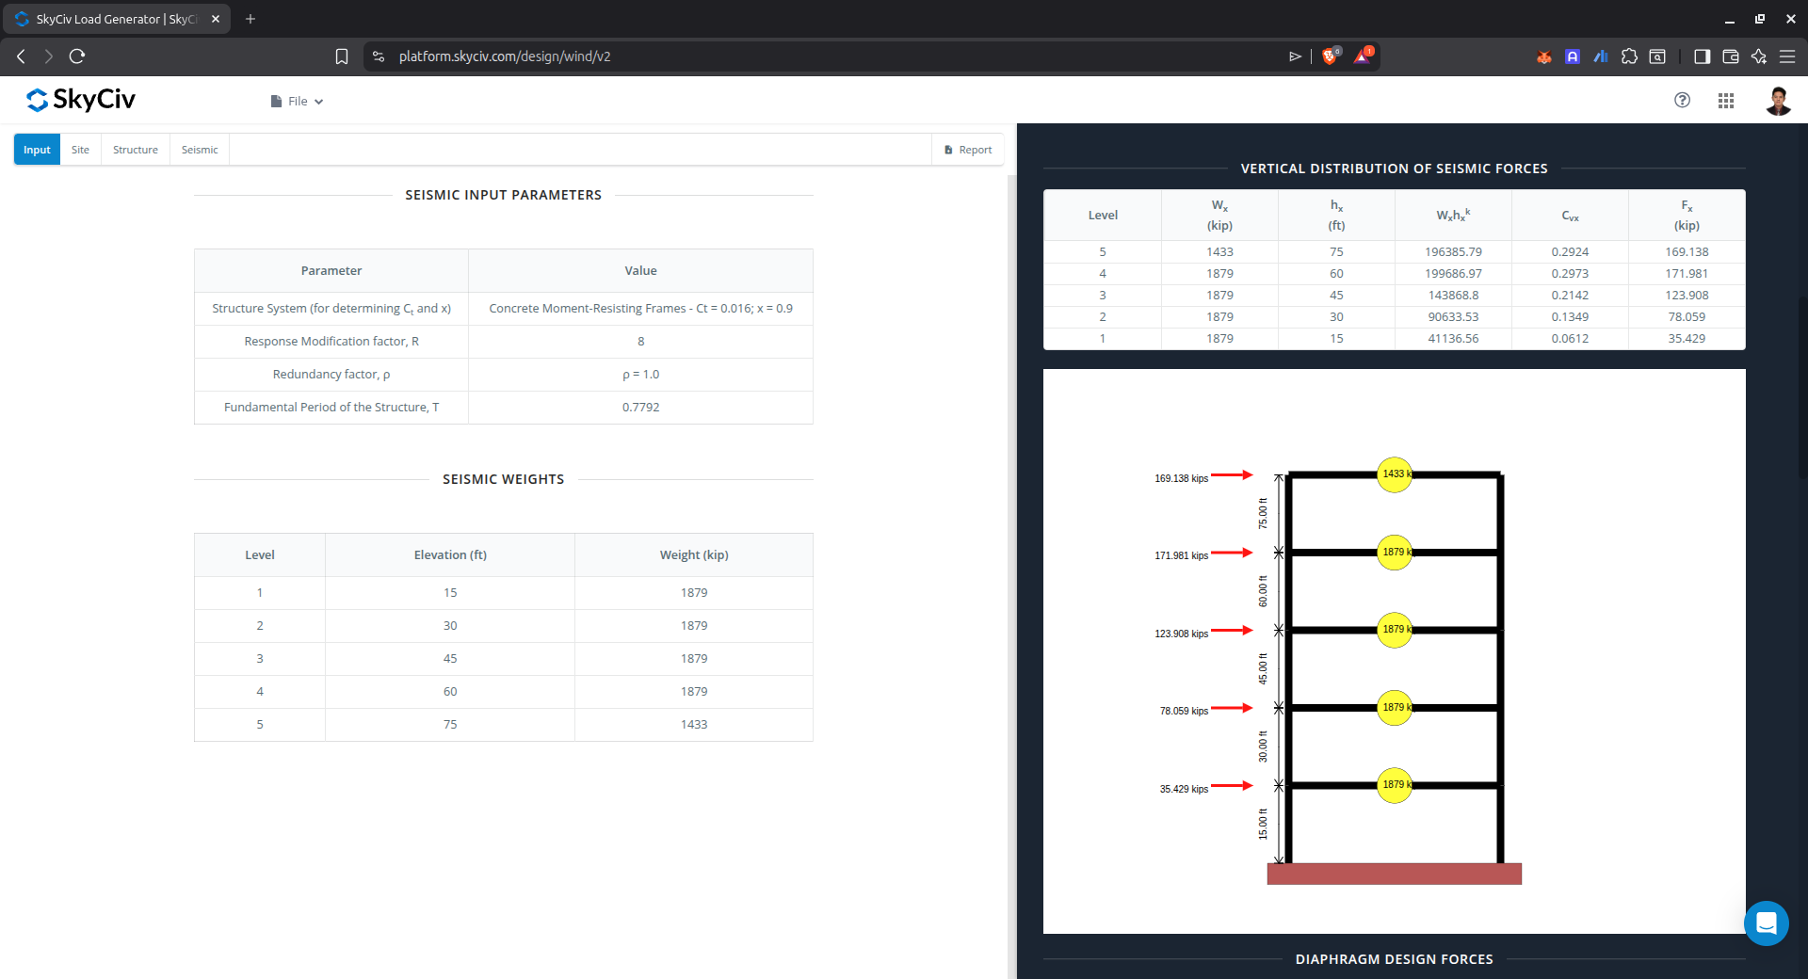Open the browser hamburger menu
The image size is (1808, 979).
(1786, 56)
